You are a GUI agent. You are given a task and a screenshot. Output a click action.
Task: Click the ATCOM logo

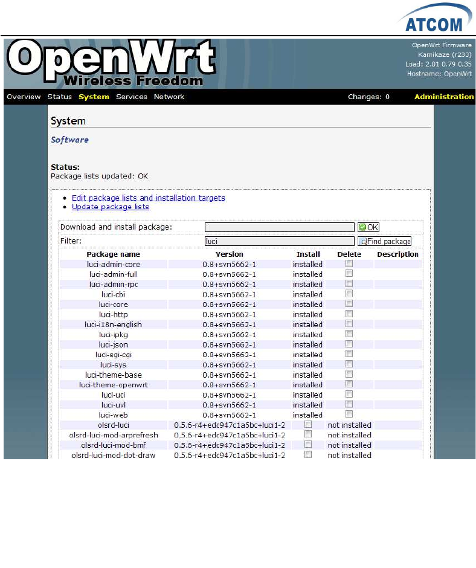pos(435,18)
